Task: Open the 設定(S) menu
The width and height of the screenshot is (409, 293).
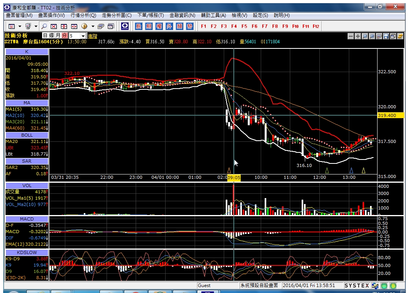Action: pos(260,15)
